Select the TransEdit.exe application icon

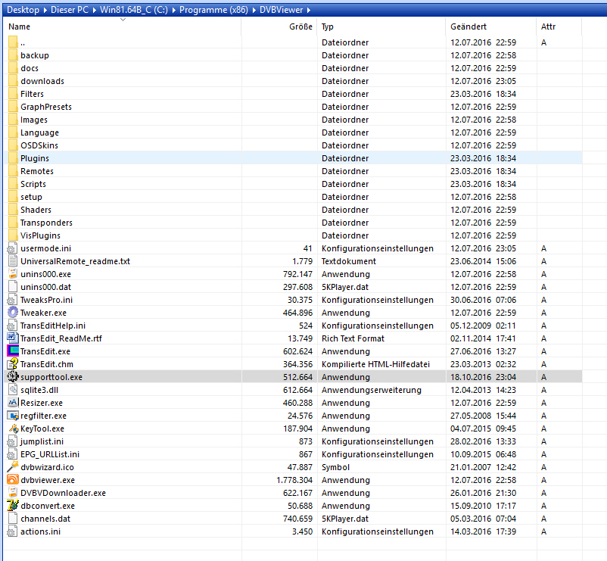tap(12, 351)
